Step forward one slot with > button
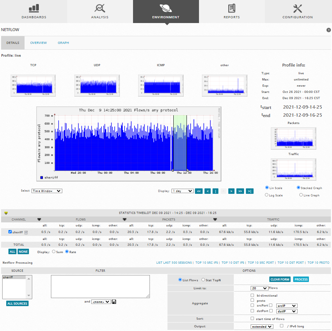Viewport: 332px width, 331px height. [231, 191]
